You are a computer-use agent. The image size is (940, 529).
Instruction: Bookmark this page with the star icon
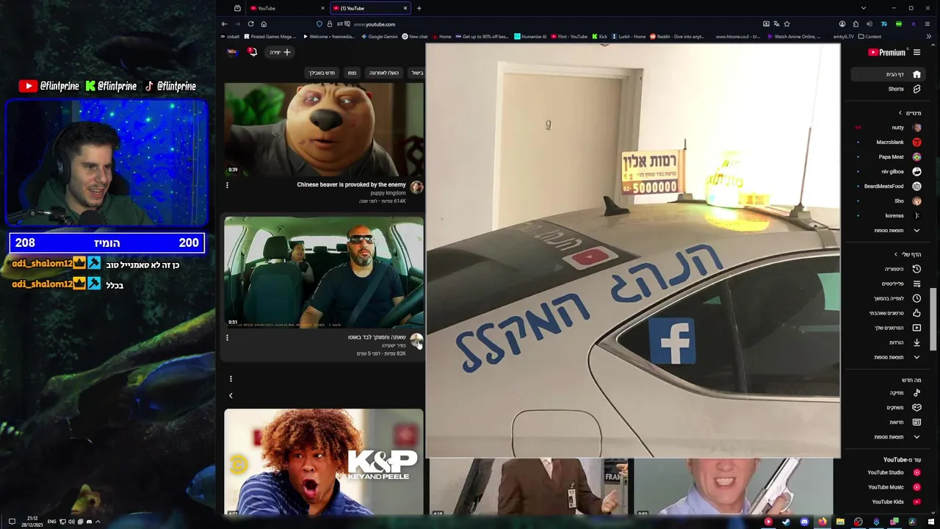[787, 24]
